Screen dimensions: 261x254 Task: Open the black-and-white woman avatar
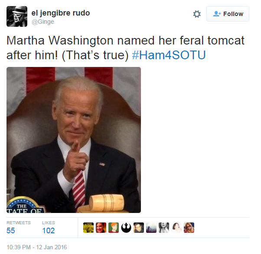(x=164, y=228)
